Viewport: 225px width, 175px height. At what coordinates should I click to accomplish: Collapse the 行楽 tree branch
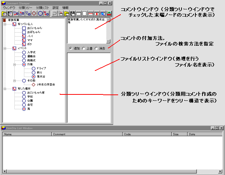click(14, 64)
